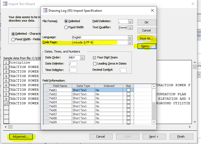Click the Date Delimiter input field

click(x=73, y=64)
